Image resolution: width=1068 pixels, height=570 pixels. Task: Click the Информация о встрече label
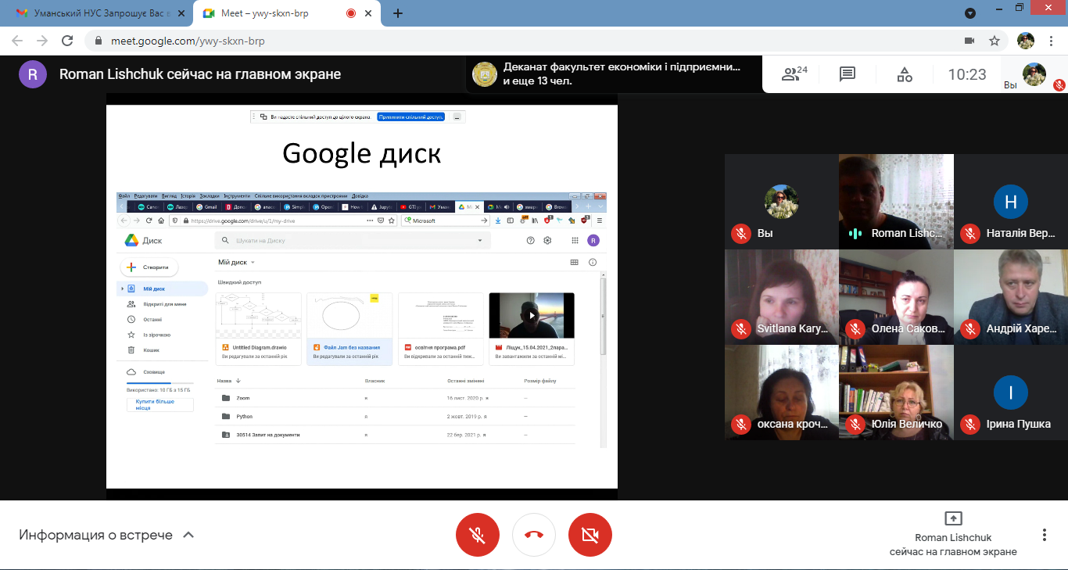95,536
